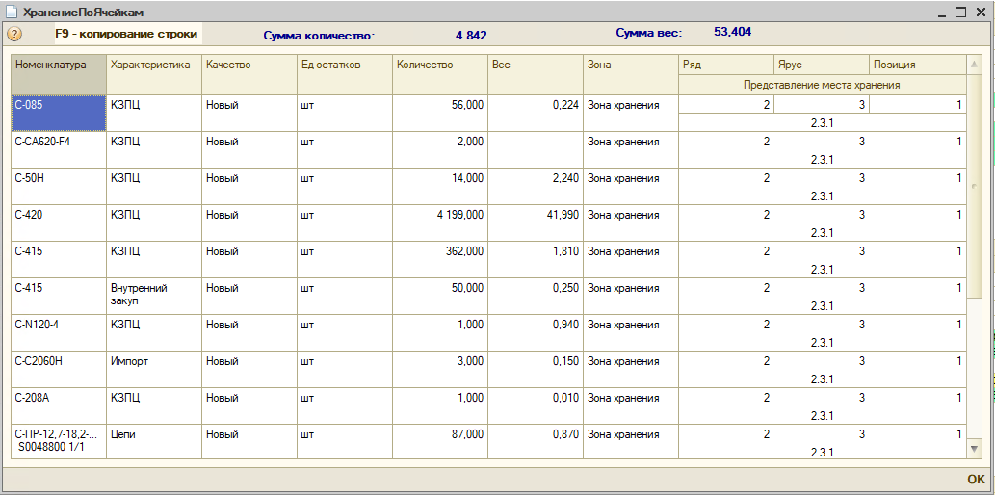Click the Сумма вес label

[648, 33]
